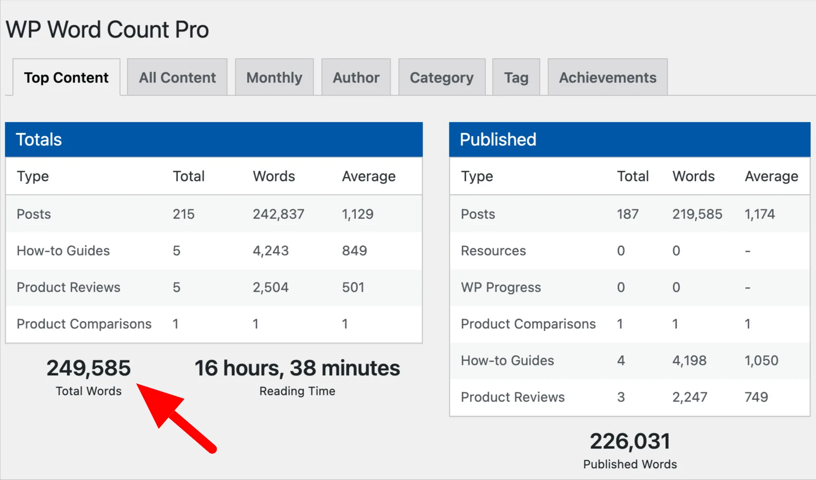Click How-to Guides label in Totals table
The height and width of the screenshot is (480, 816).
(63, 251)
